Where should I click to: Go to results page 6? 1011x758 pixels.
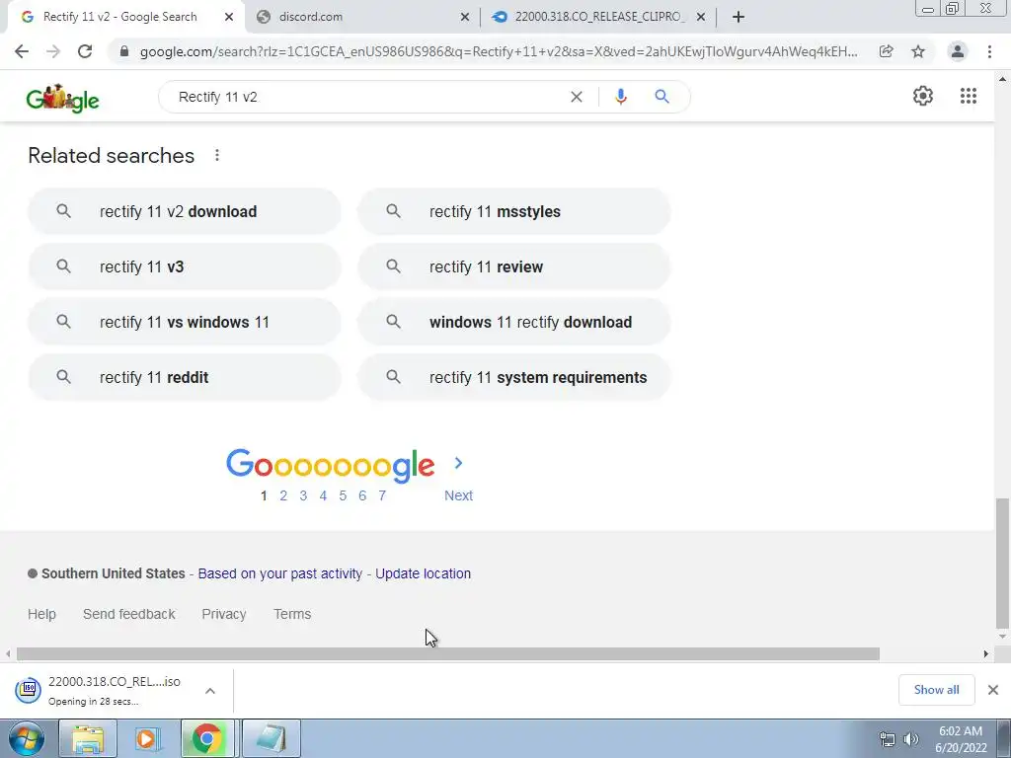click(x=362, y=495)
